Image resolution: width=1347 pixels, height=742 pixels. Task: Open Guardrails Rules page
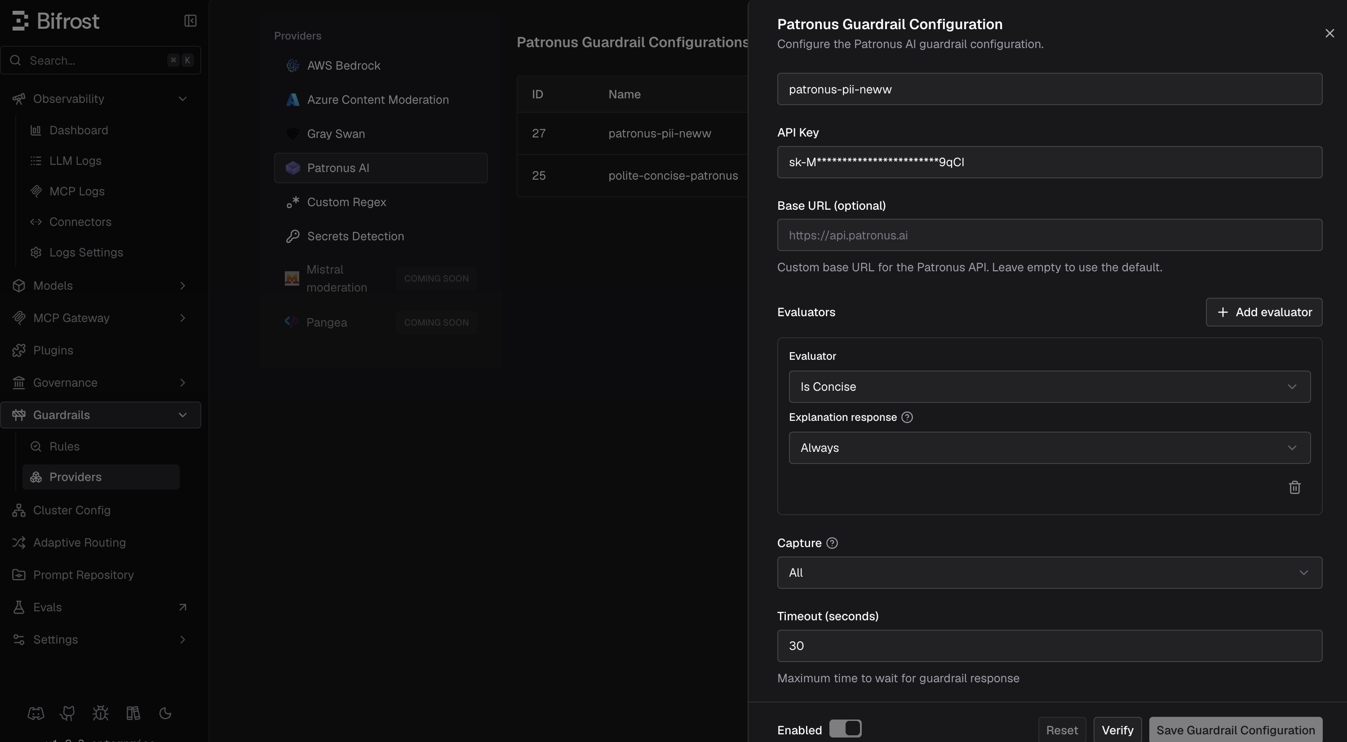point(101,446)
